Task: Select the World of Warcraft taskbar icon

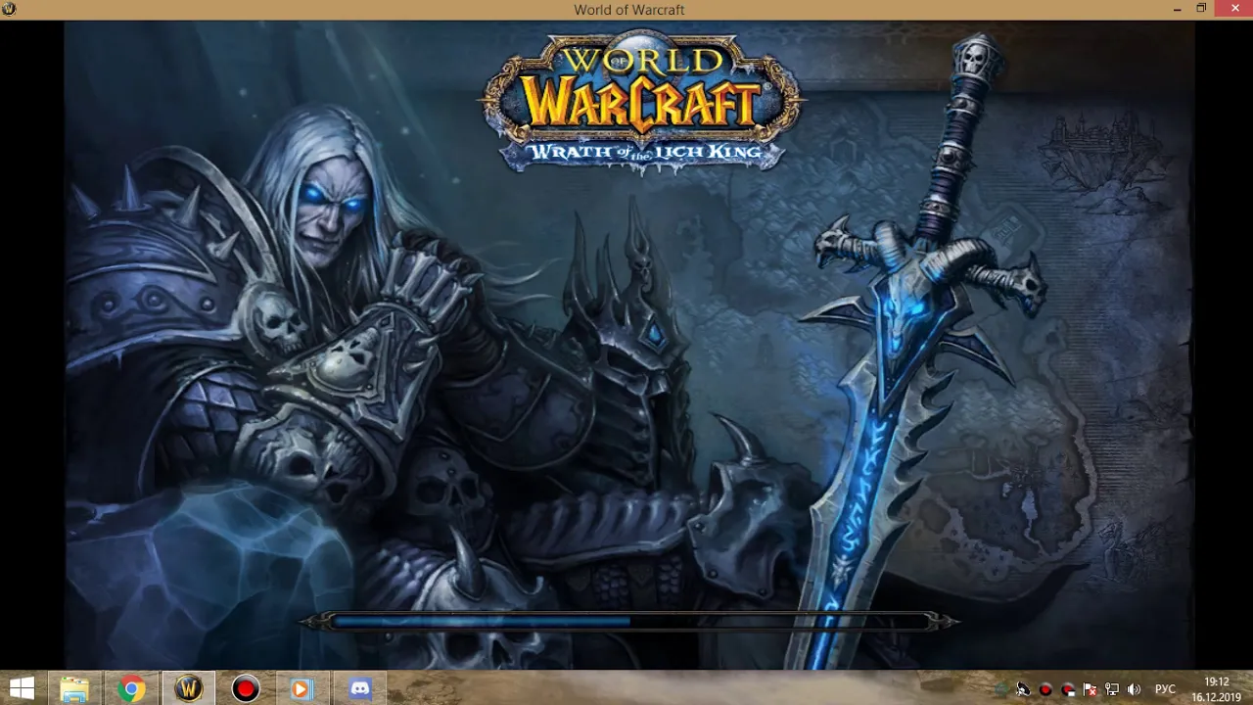Action: tap(188, 689)
